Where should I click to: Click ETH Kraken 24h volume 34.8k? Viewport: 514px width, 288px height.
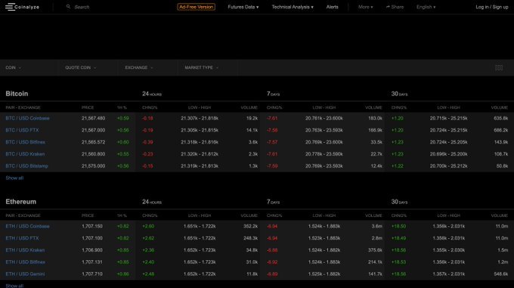pyautogui.click(x=252, y=250)
